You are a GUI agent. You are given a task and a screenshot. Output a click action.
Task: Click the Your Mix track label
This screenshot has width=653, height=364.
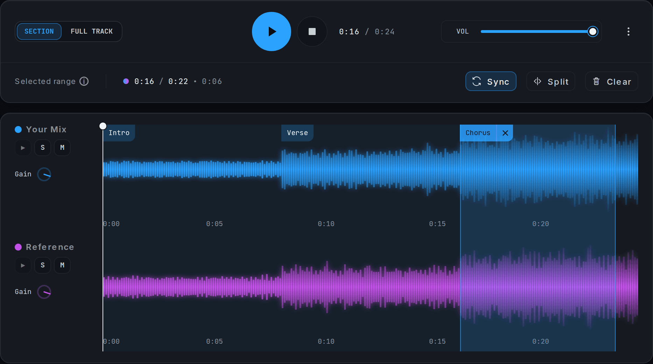[x=46, y=129]
